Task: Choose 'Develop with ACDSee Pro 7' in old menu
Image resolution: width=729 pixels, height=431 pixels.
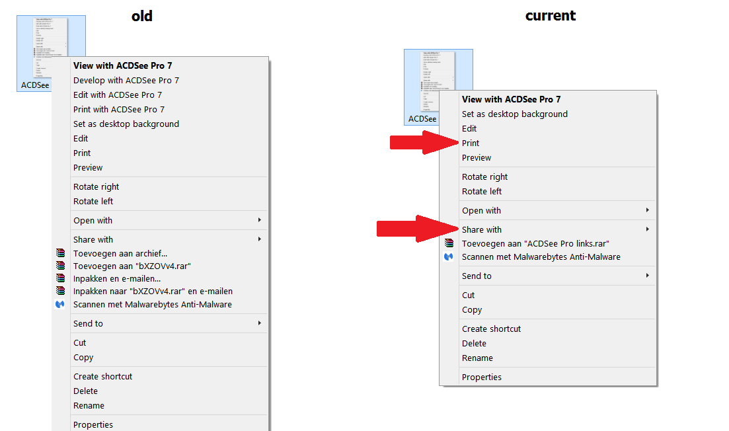Action: point(126,81)
